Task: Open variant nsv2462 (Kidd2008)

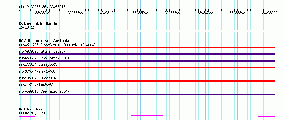Action: click(36, 85)
